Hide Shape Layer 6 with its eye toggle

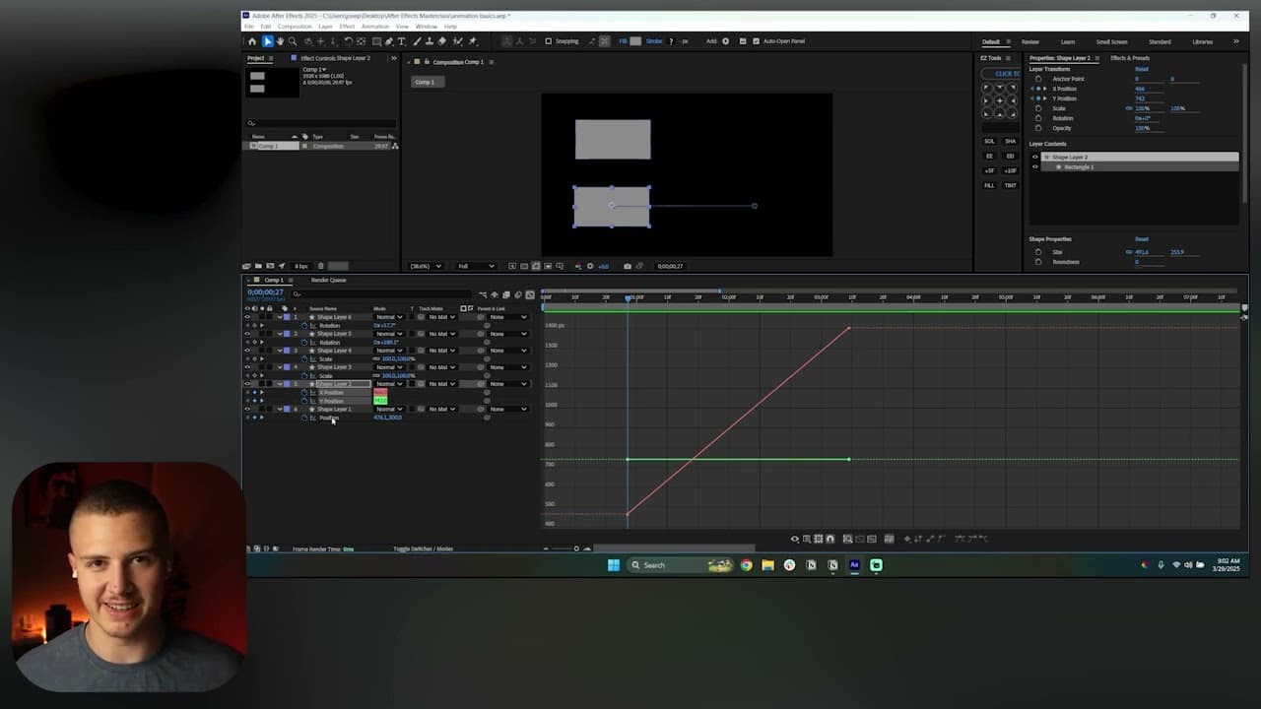coord(247,317)
